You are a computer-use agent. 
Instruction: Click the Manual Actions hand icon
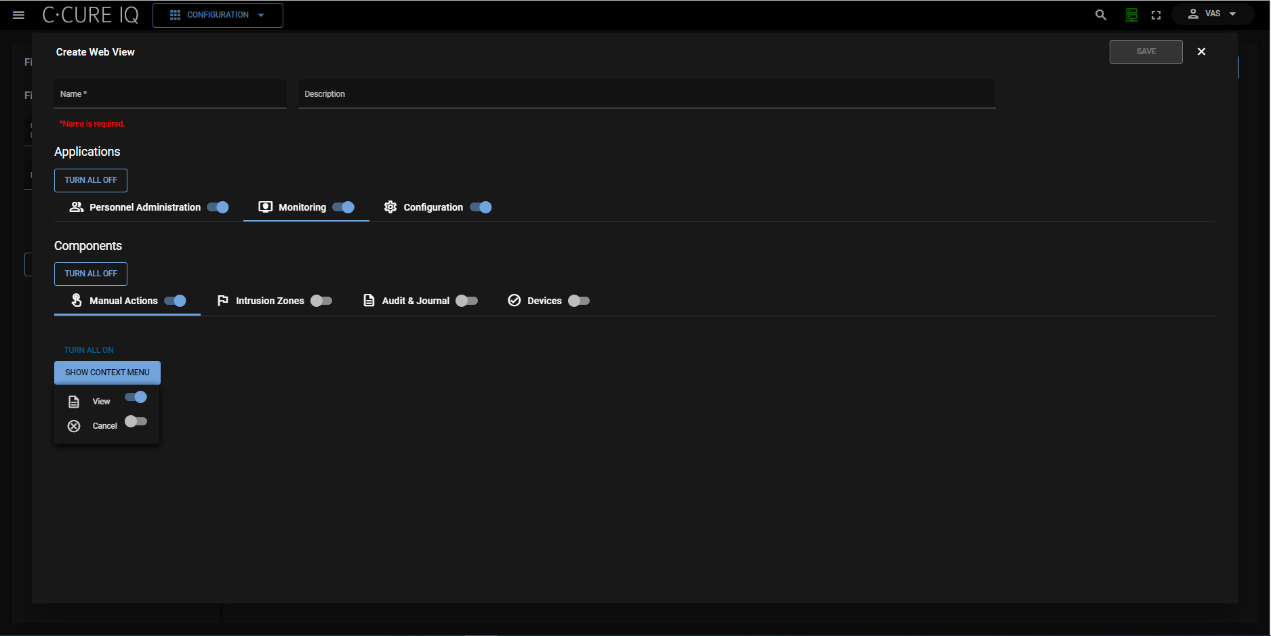pyautogui.click(x=77, y=300)
